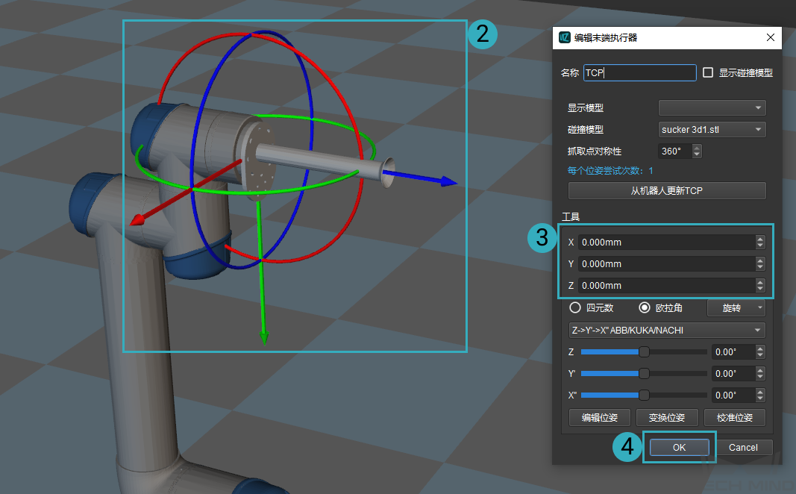The width and height of the screenshot is (796, 494).
Task: Open the 显示模型 dropdown
Action: 712,108
